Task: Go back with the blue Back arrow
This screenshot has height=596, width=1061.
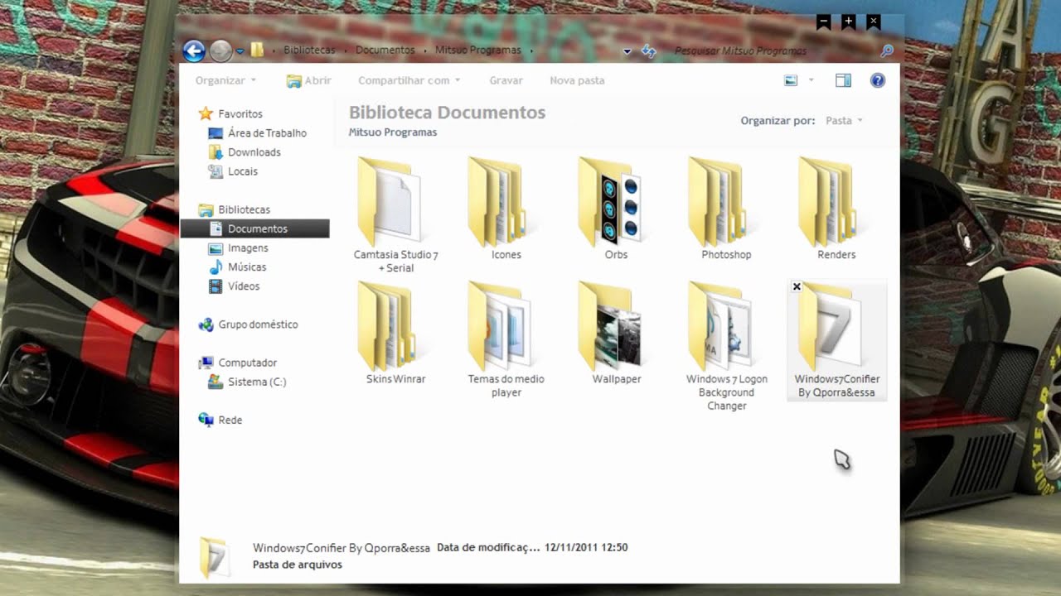Action: point(193,51)
